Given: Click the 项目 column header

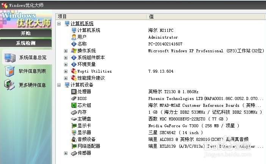Looking at the screenshot, I should (x=101, y=16).
